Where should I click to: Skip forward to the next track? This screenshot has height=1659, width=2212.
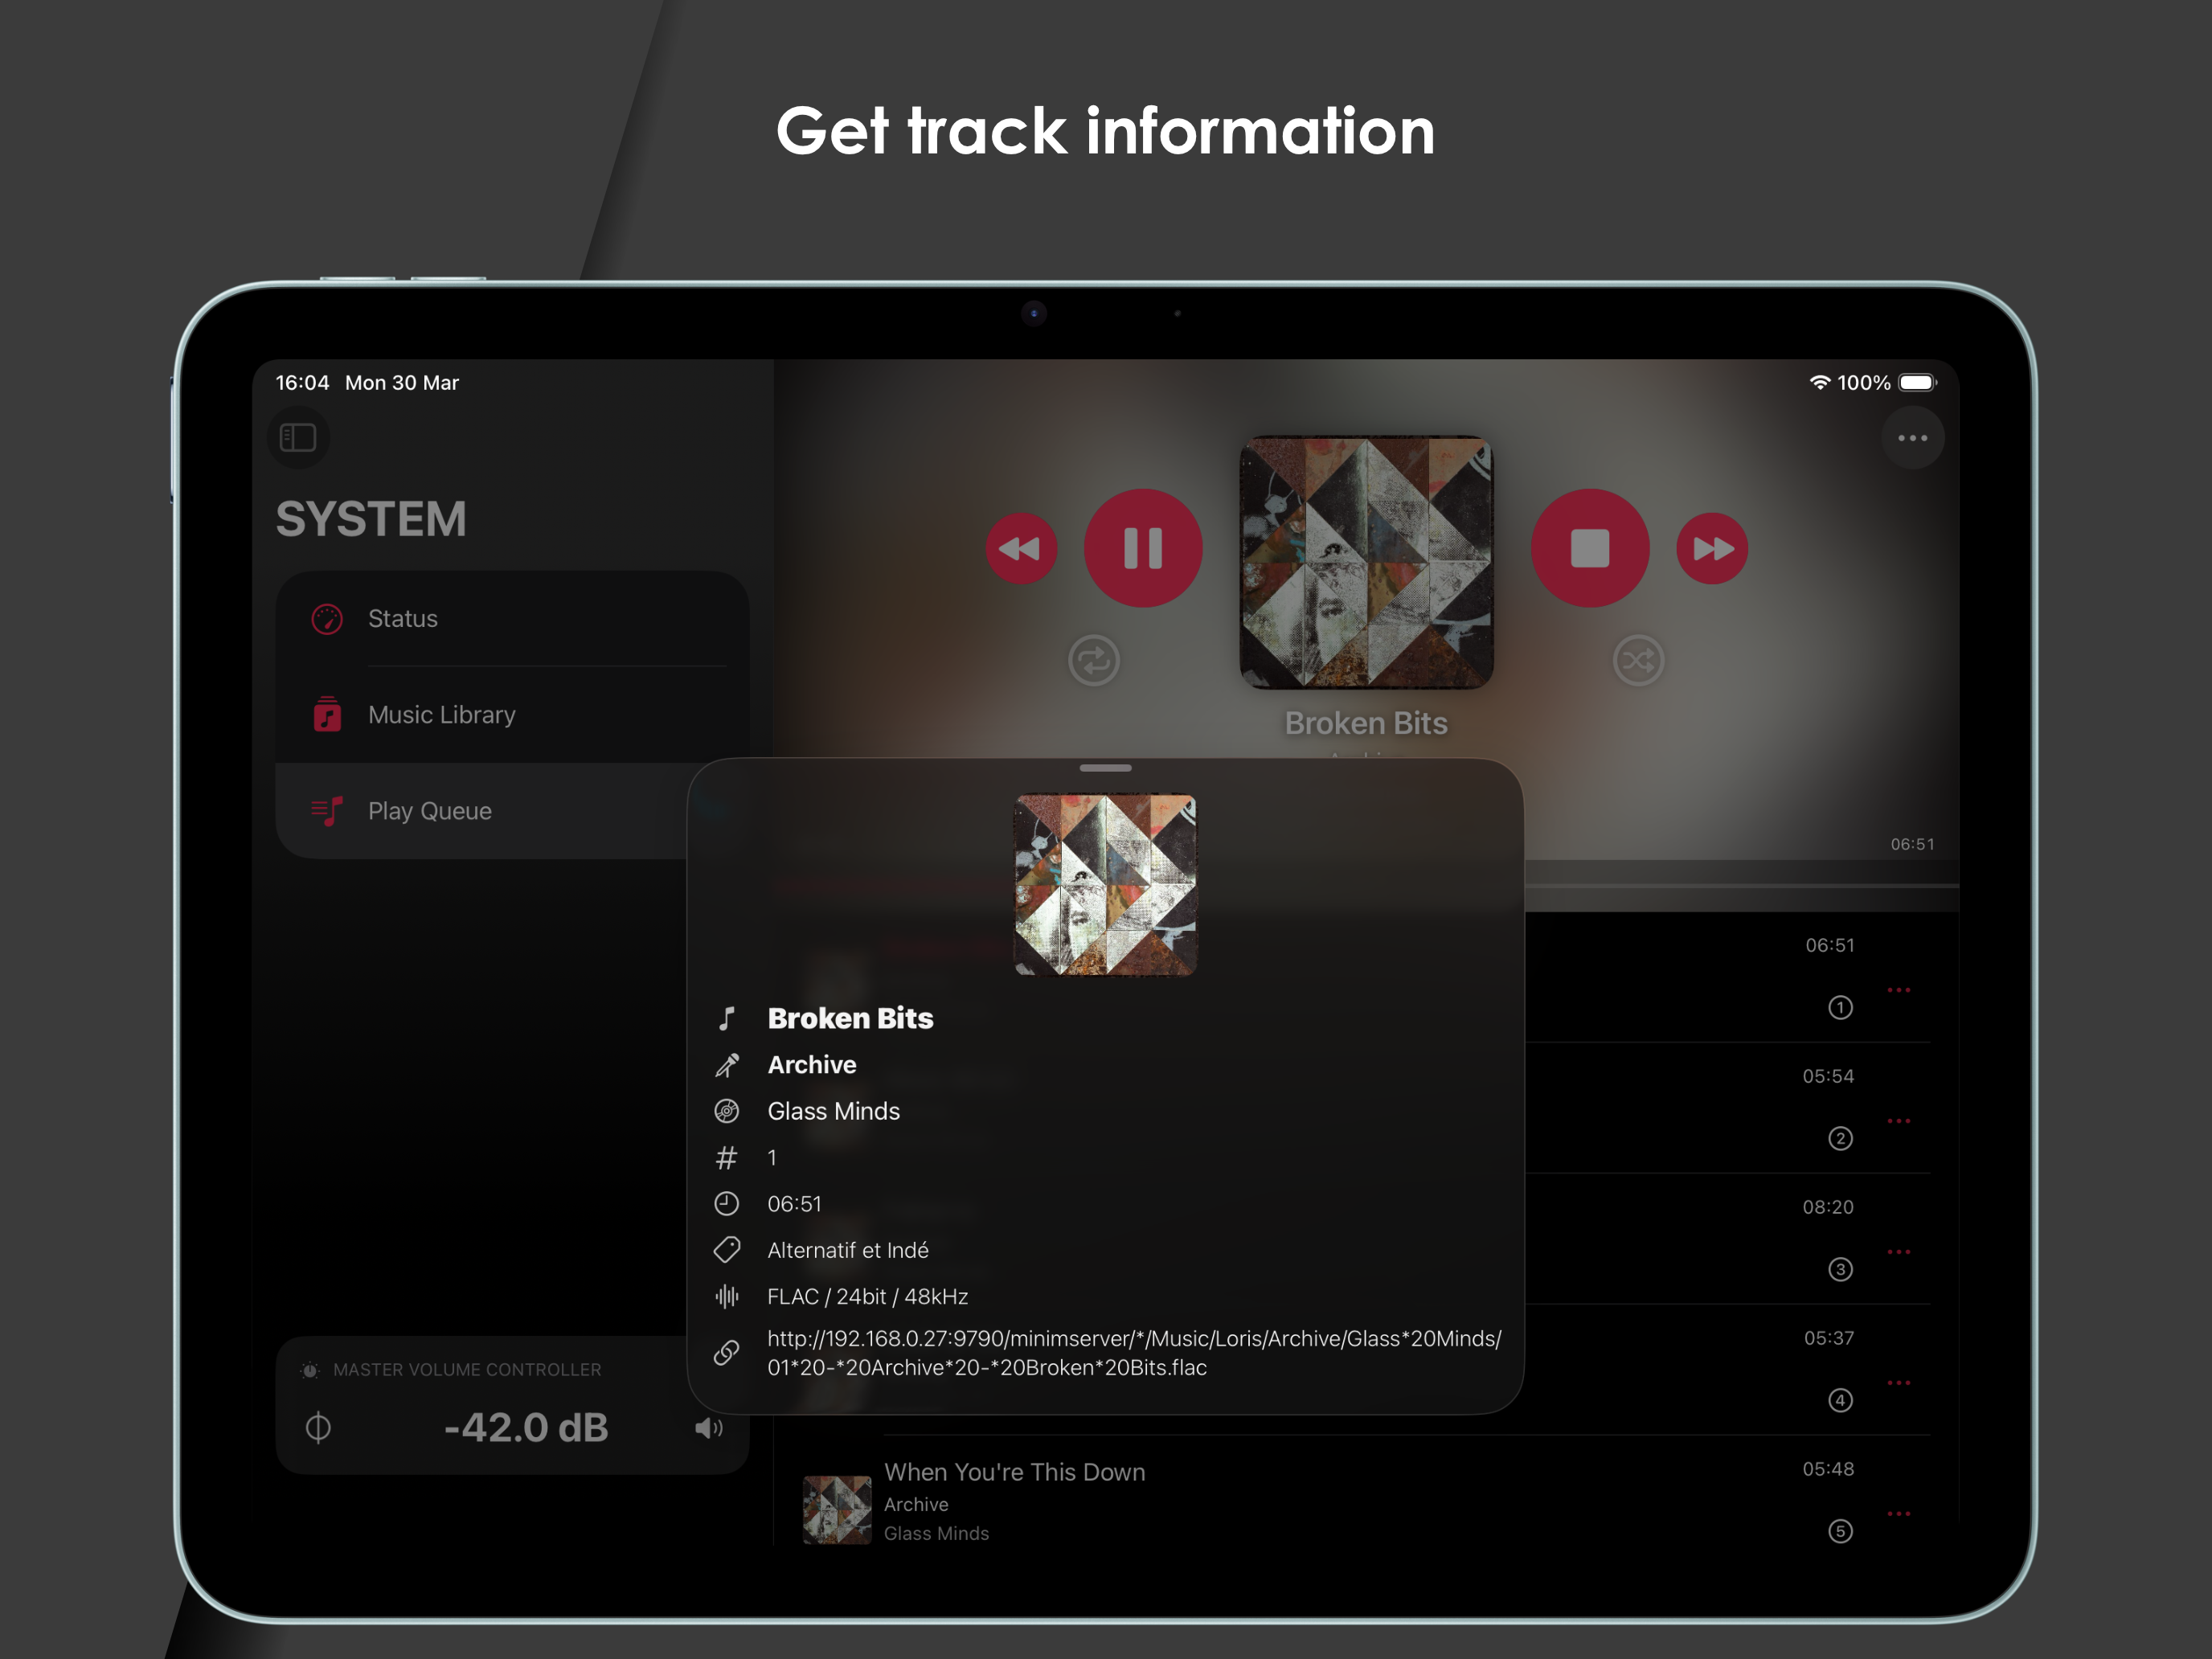click(x=1712, y=549)
